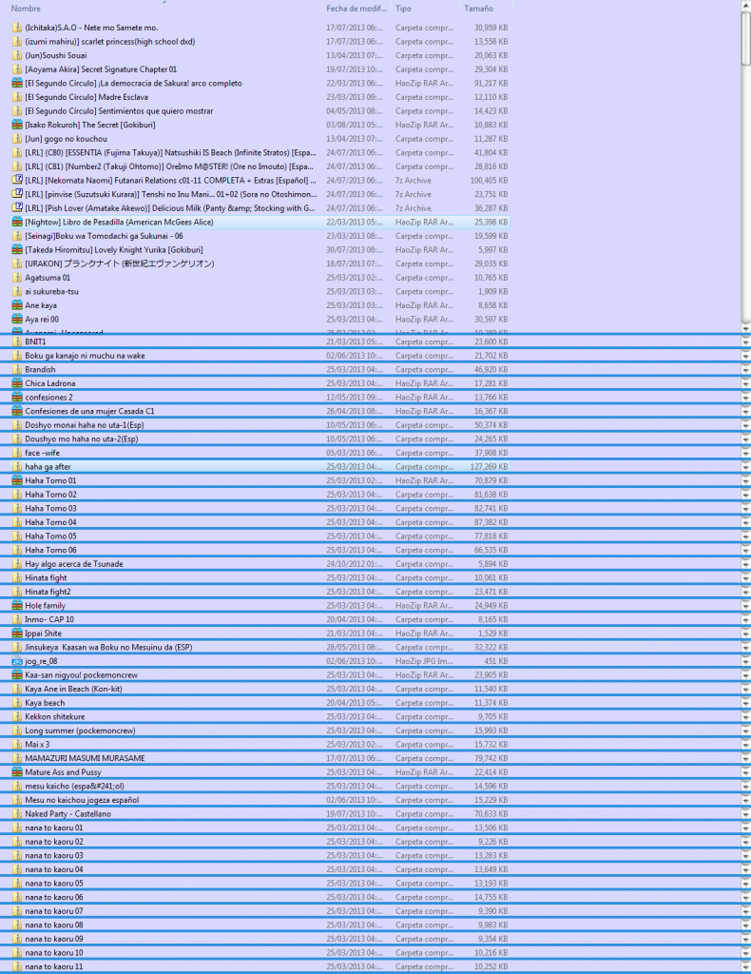Select file "[Aoyama Akira] Secret Signature Chapter 01"
The image size is (751, 974).
pos(101,69)
